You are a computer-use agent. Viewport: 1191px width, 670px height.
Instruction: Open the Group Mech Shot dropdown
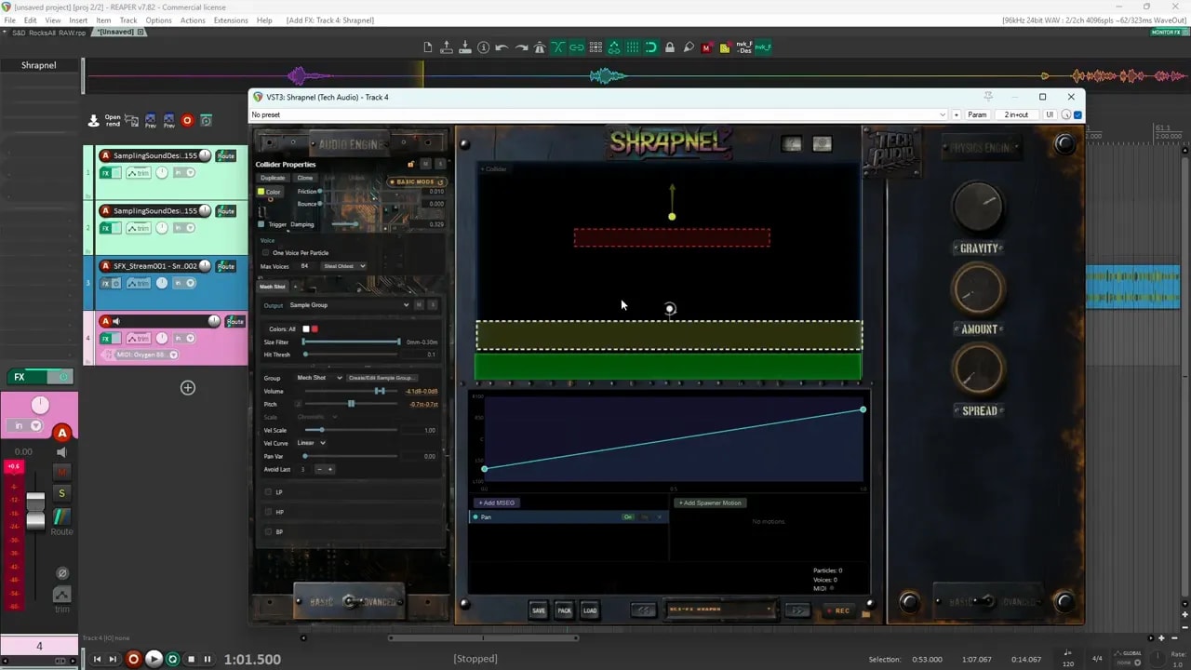pyautogui.click(x=319, y=378)
